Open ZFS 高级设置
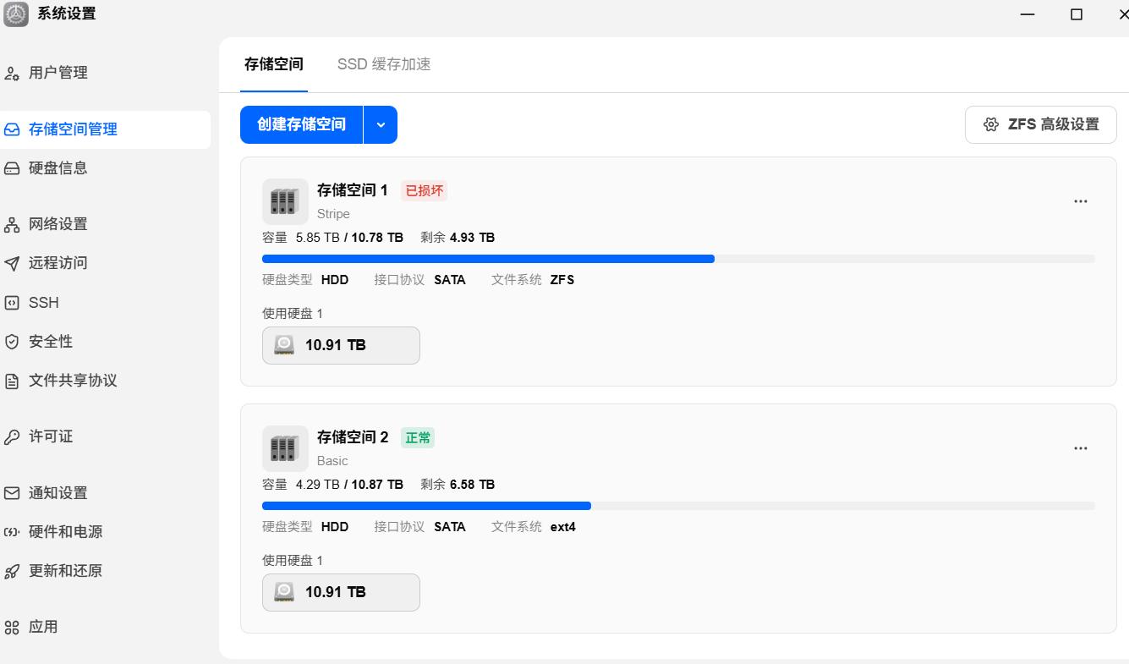 tap(1041, 125)
